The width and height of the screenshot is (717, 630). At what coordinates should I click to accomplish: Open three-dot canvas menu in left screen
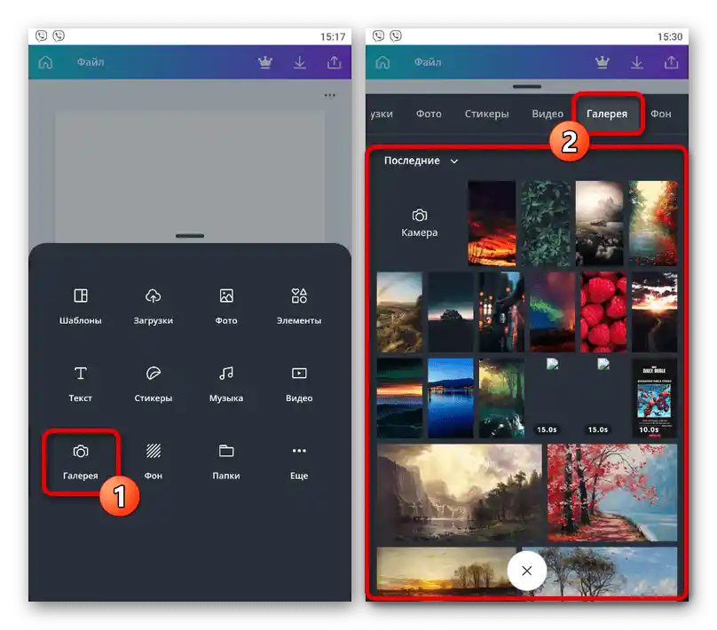pos(330,95)
